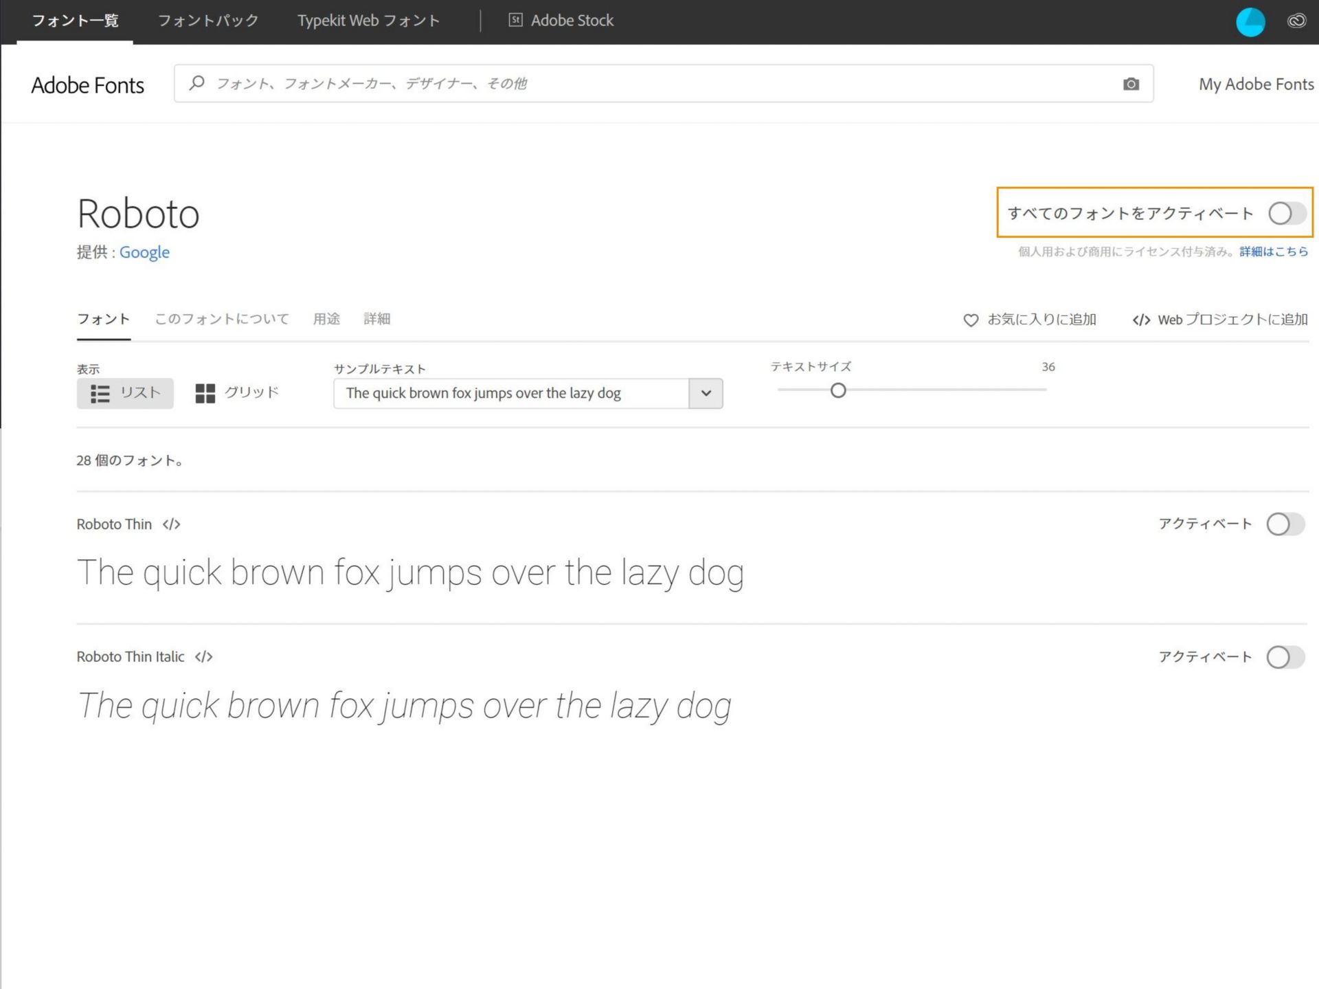Expand the sample text dropdown arrow

tap(706, 394)
